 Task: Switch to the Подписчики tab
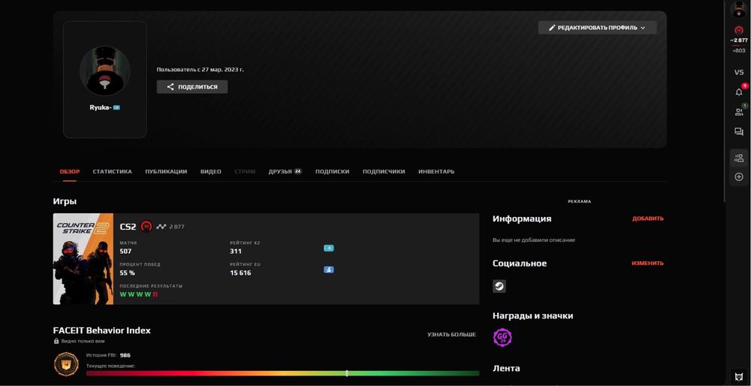[x=384, y=171]
